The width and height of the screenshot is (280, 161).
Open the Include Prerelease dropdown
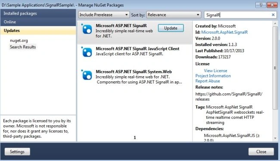104,15
